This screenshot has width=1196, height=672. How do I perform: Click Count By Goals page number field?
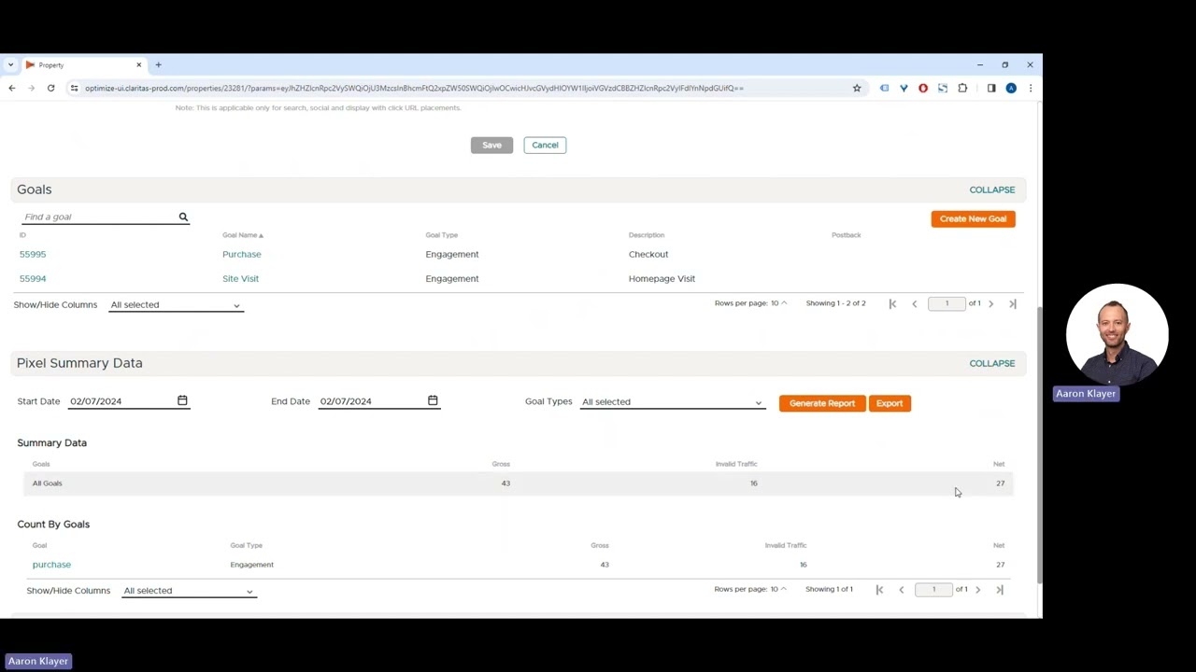pyautogui.click(x=933, y=589)
